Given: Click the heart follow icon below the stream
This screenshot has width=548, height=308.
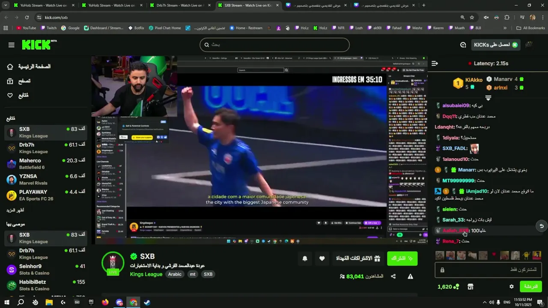Looking at the screenshot, I should click(322, 258).
